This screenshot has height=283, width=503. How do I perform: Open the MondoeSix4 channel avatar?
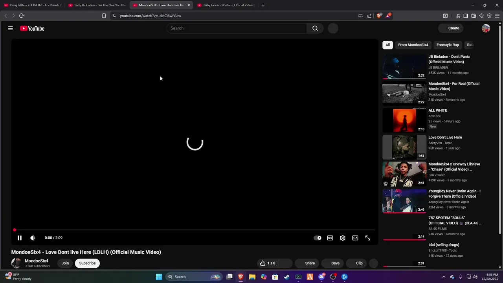[x=17, y=263]
